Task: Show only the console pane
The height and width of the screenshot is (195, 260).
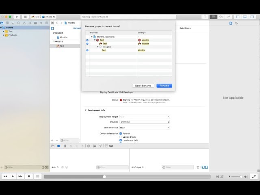Action: pos(207,167)
